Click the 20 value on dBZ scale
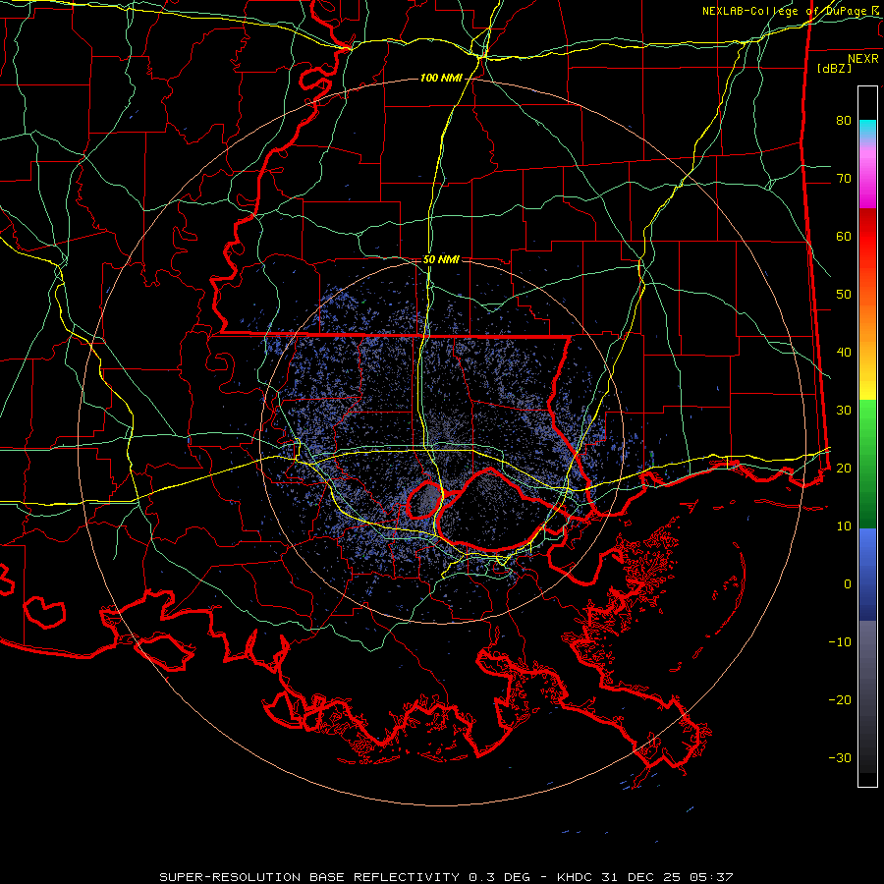Viewport: 884px width, 884px height. [844, 469]
